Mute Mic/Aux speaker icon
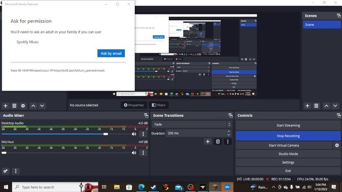 pos(134,153)
